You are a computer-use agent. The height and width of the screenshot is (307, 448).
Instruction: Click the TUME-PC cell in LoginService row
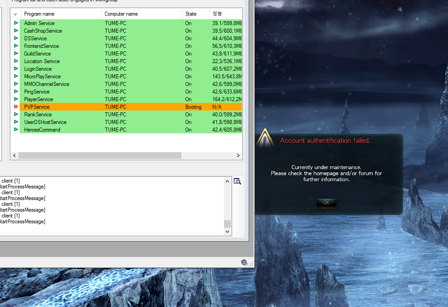tap(116, 69)
